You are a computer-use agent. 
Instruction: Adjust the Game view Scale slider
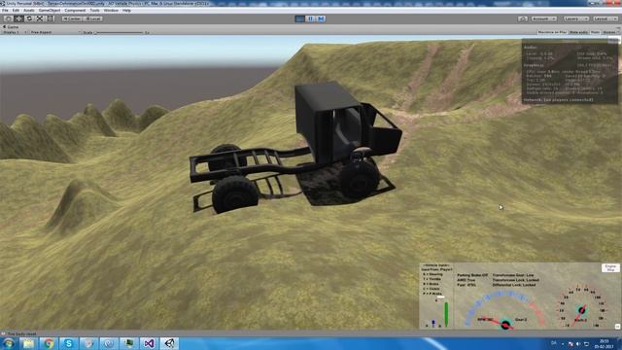[x=119, y=32]
